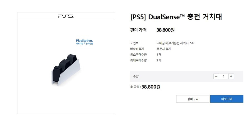The width and height of the screenshot is (250, 119).
Task: Click the 수량 label in quantity row
Action: tap(136, 76)
